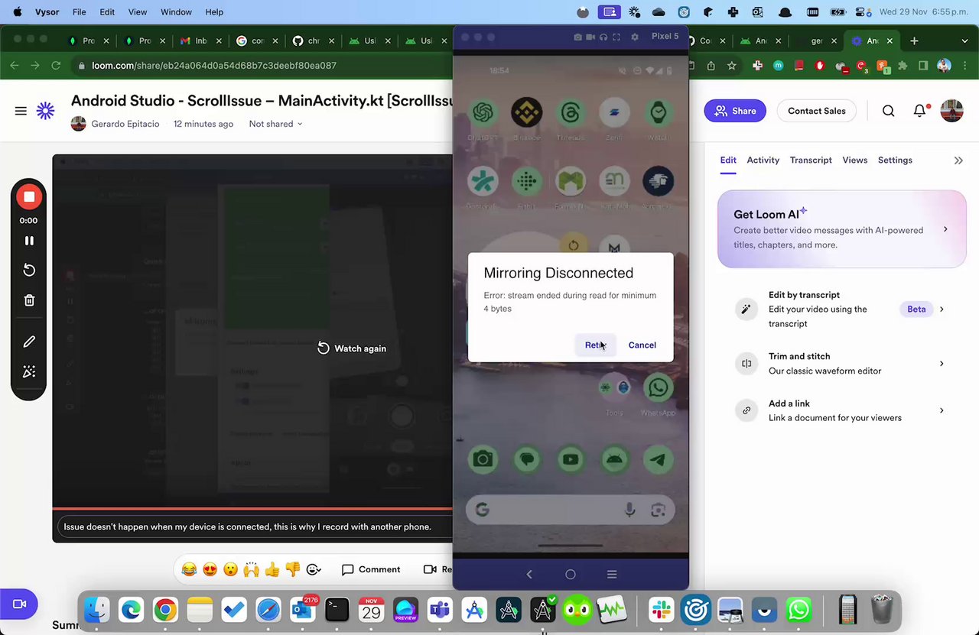Open the YouTube app on the mirrored phone
This screenshot has width=979, height=635.
(571, 459)
